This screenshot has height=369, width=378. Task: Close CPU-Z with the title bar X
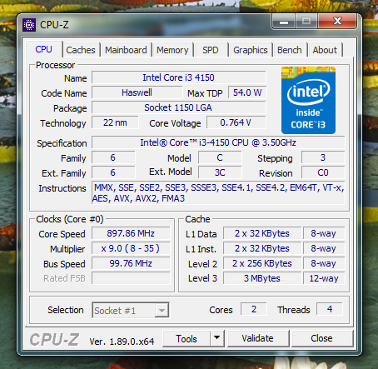click(337, 21)
